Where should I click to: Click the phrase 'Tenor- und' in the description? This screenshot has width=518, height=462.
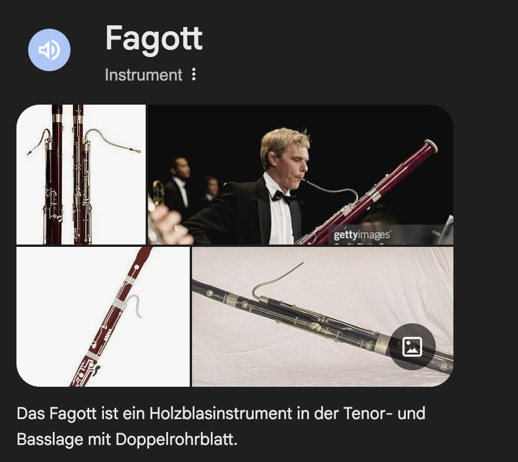pyautogui.click(x=384, y=413)
